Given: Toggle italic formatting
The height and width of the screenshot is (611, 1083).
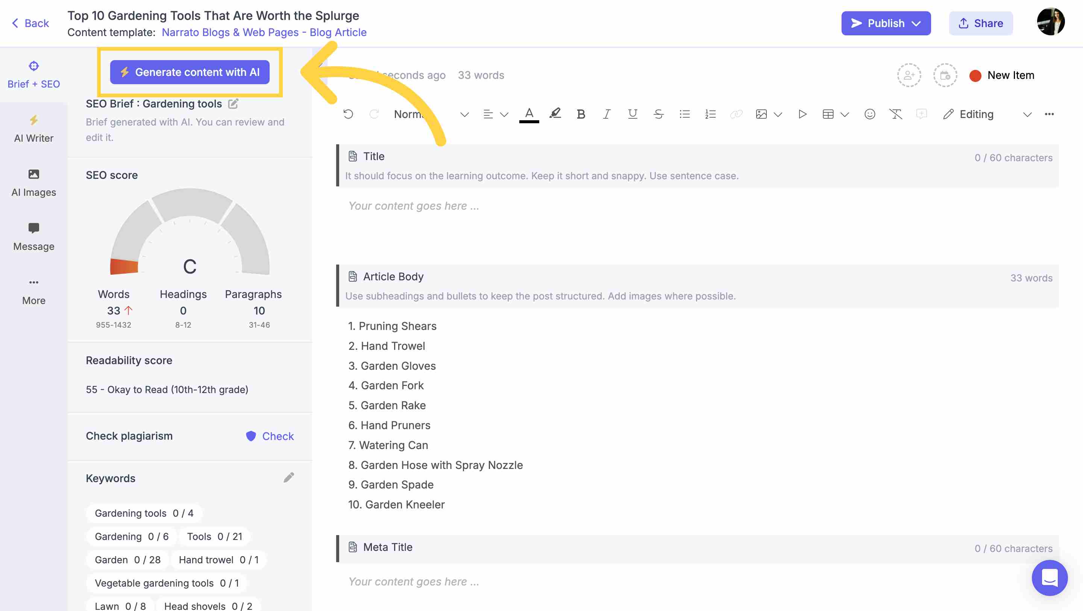Looking at the screenshot, I should [606, 114].
